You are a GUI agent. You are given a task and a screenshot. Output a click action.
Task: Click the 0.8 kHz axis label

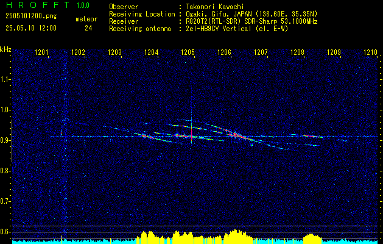click(x=5, y=171)
